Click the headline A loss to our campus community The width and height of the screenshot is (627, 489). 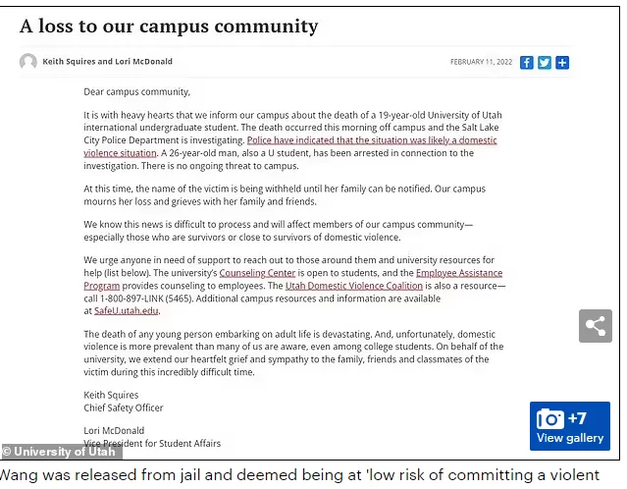(169, 27)
